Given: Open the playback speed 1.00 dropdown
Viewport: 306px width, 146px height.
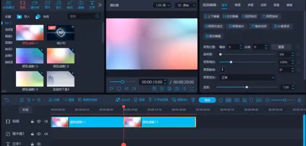Looking at the screenshot, I should click(162, 5).
